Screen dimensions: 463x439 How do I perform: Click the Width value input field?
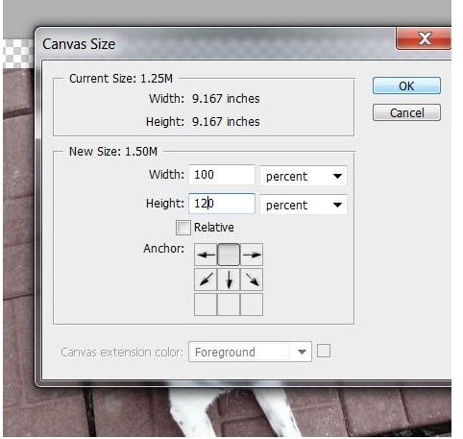(222, 175)
